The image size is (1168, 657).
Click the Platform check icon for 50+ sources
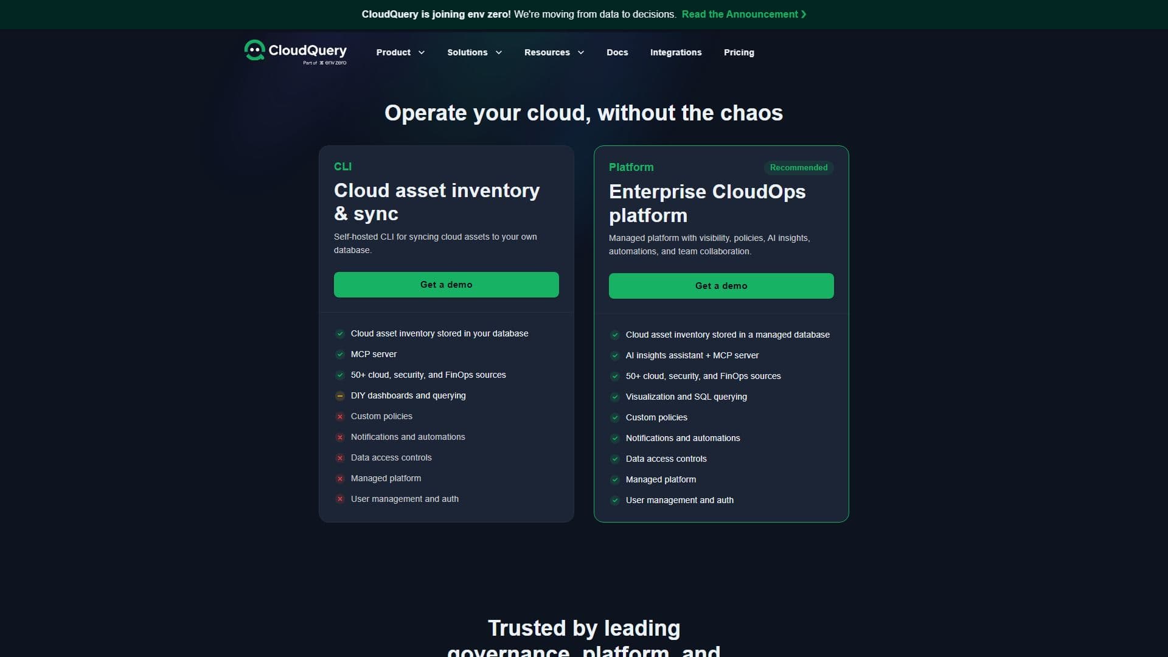(615, 377)
